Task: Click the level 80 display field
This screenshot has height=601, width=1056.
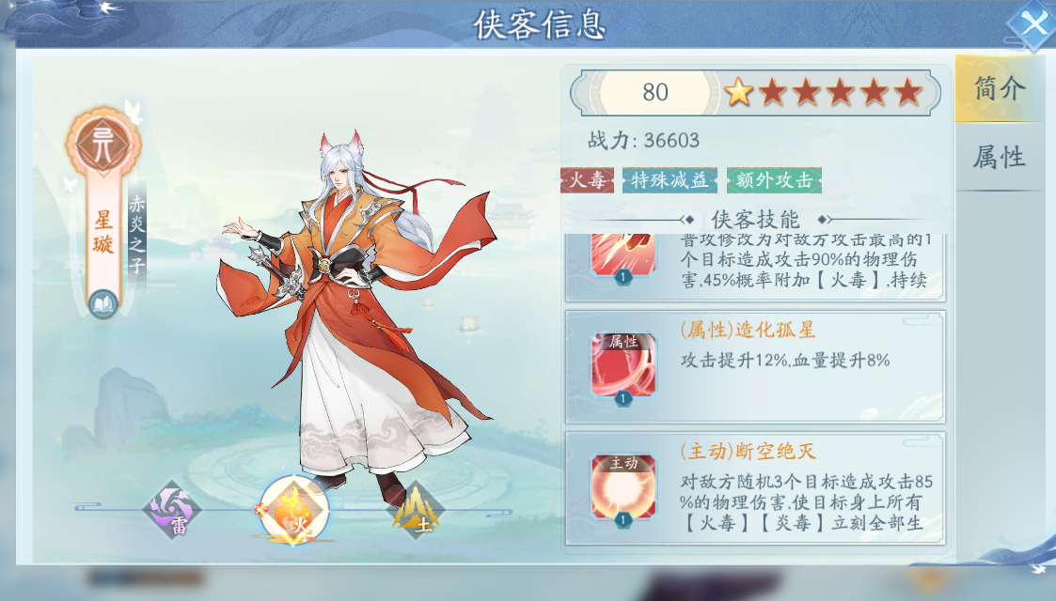Action: click(654, 92)
